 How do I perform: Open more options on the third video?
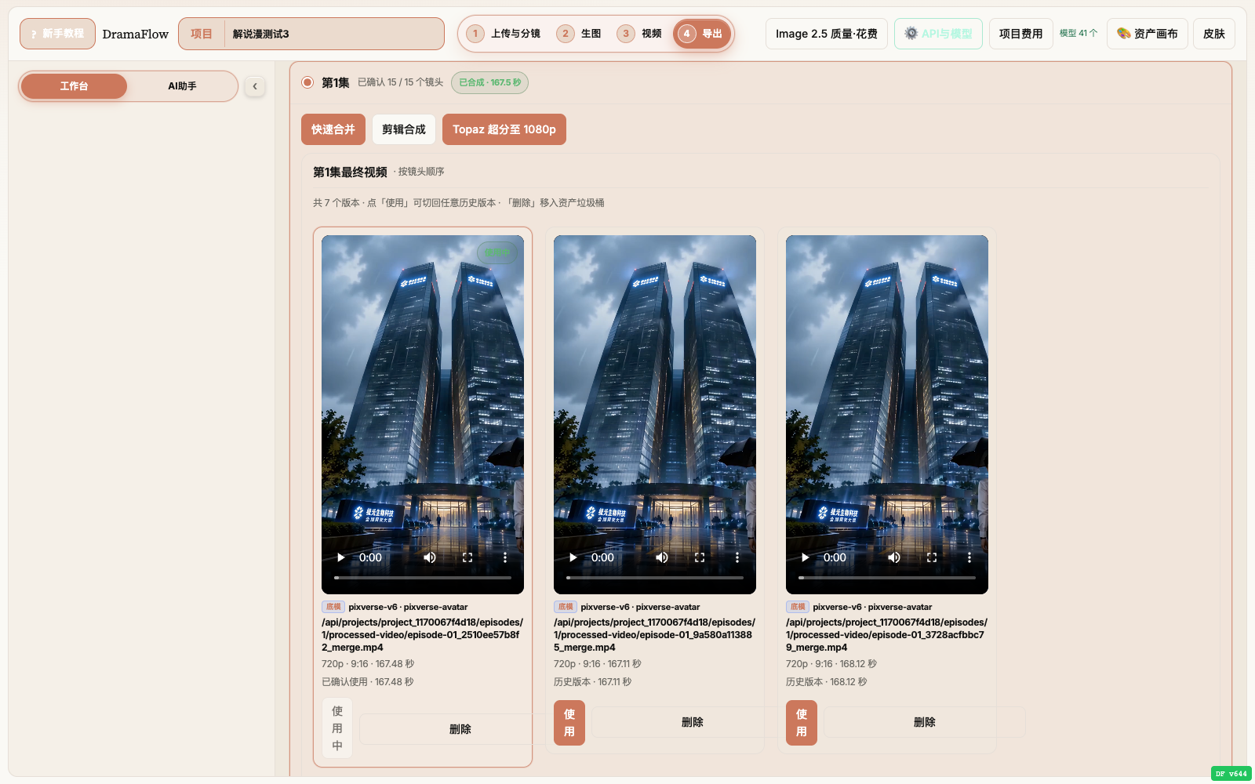[969, 557]
